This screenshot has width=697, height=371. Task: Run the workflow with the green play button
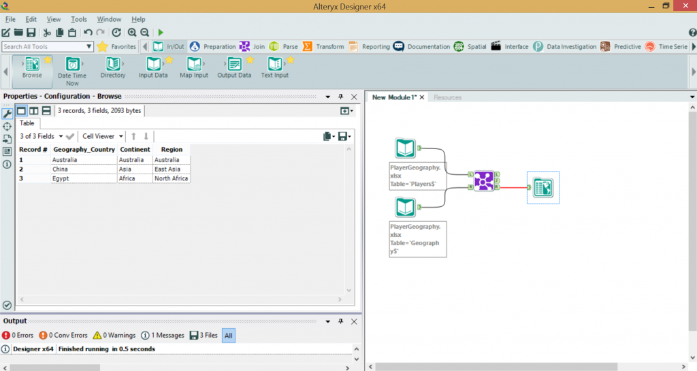click(x=161, y=32)
